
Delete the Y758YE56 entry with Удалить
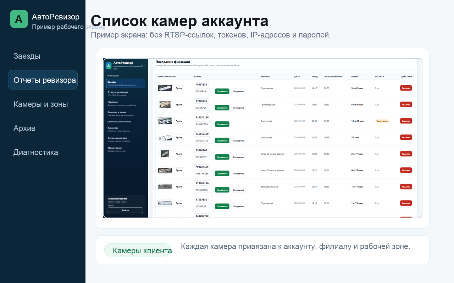406,203
